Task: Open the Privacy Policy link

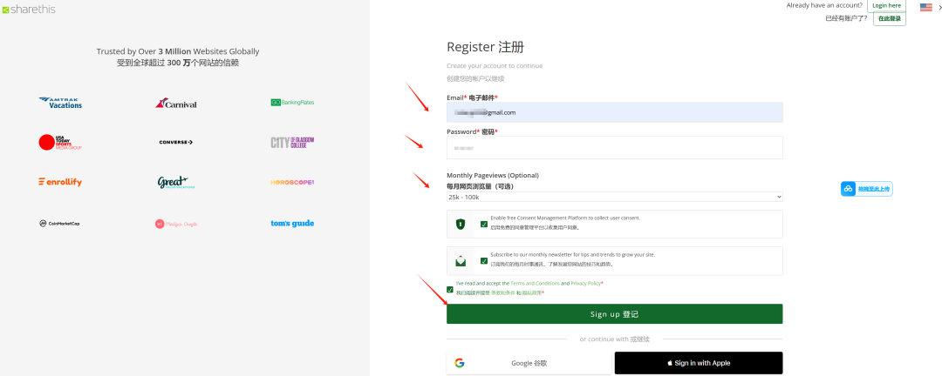Action: [585, 283]
